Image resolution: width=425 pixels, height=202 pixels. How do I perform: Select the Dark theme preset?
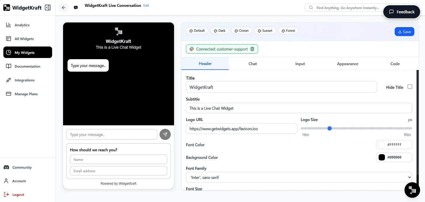point(220,30)
